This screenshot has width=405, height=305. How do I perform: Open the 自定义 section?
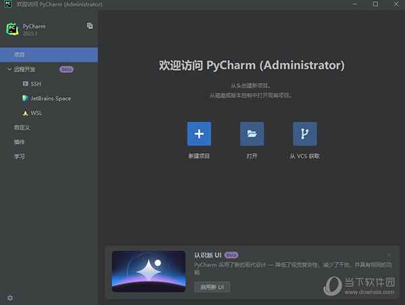pyautogui.click(x=22, y=128)
